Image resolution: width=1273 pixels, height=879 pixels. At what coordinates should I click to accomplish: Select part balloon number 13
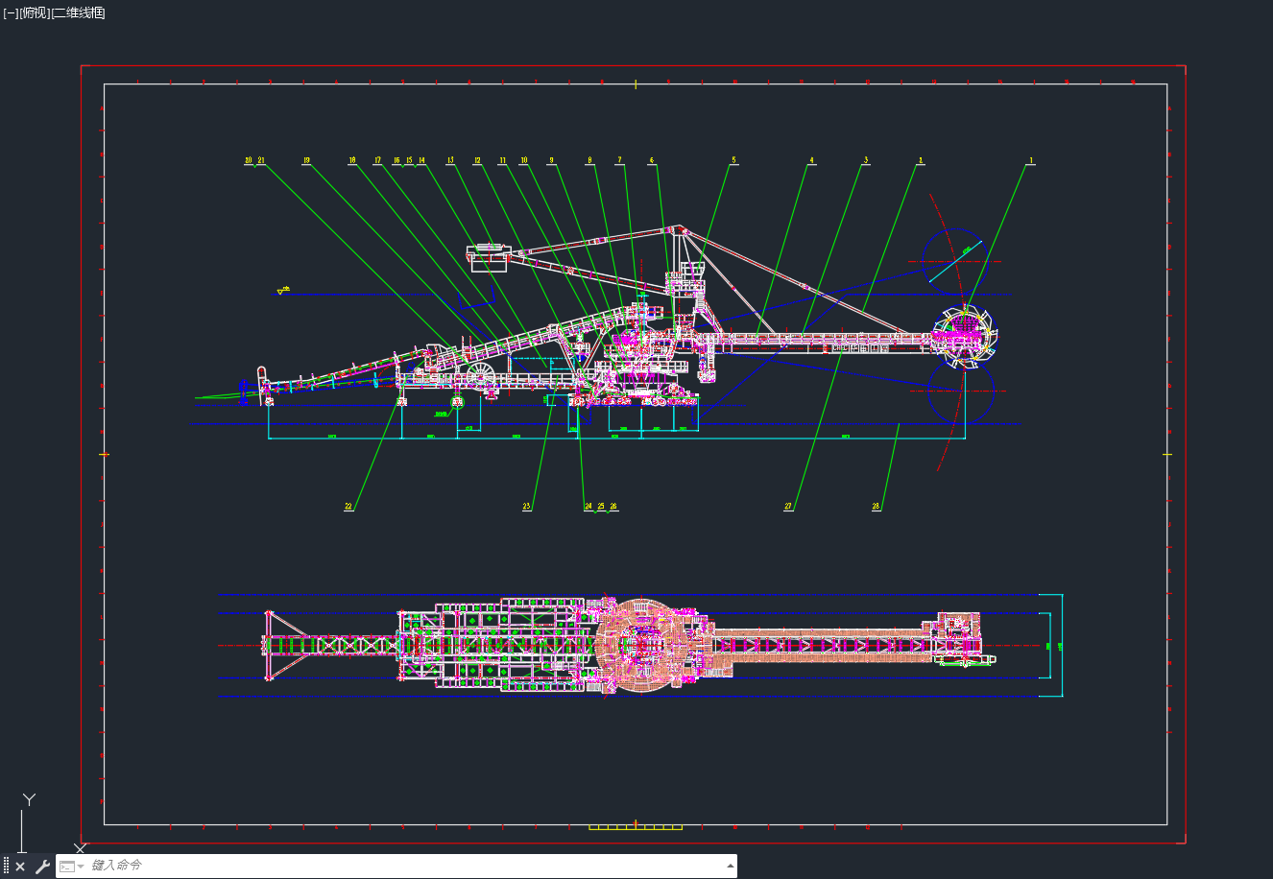[x=450, y=161]
